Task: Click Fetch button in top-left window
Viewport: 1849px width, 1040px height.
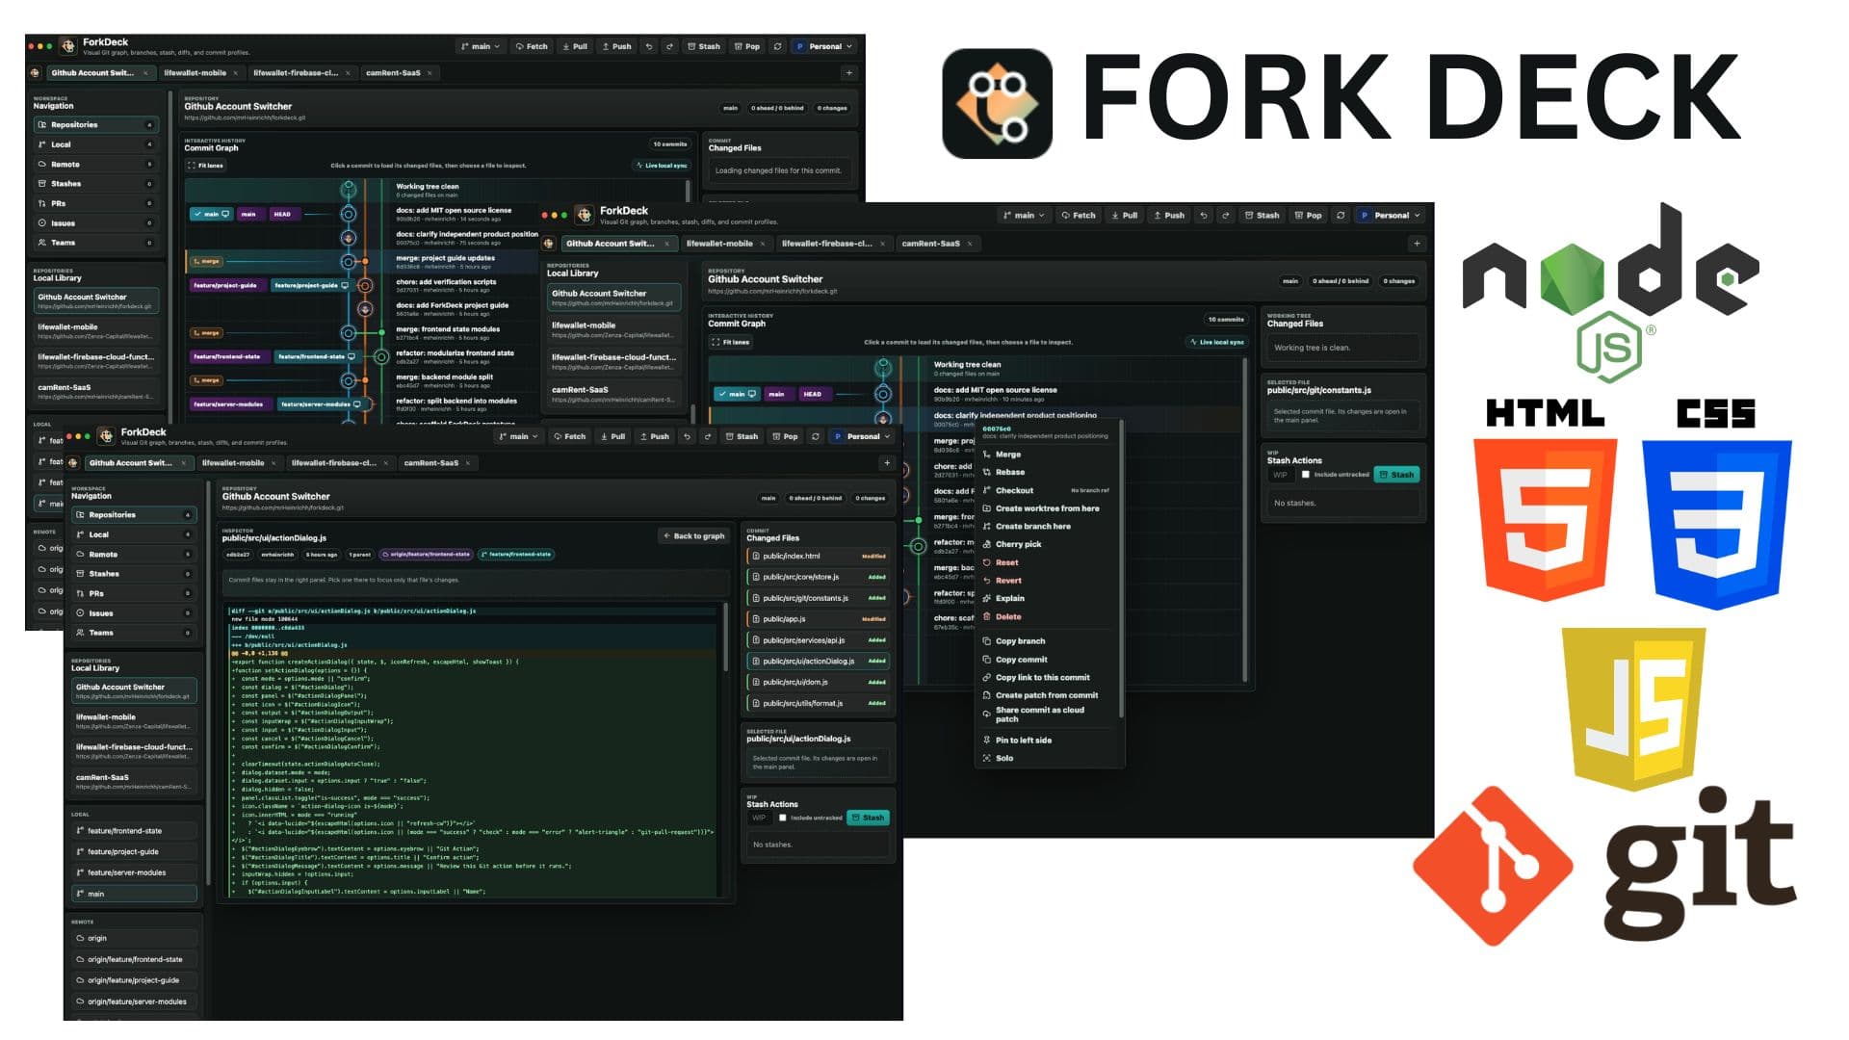Action: (532, 46)
